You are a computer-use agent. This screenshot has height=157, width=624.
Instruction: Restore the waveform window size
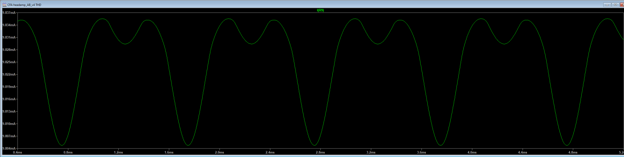[615, 5]
